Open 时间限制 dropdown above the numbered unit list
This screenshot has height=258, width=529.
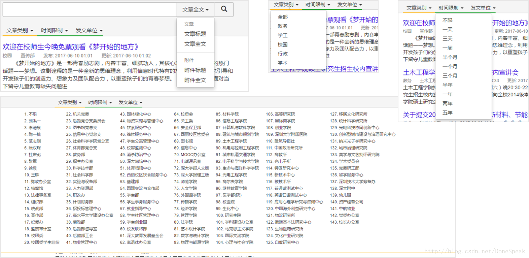click(x=100, y=102)
